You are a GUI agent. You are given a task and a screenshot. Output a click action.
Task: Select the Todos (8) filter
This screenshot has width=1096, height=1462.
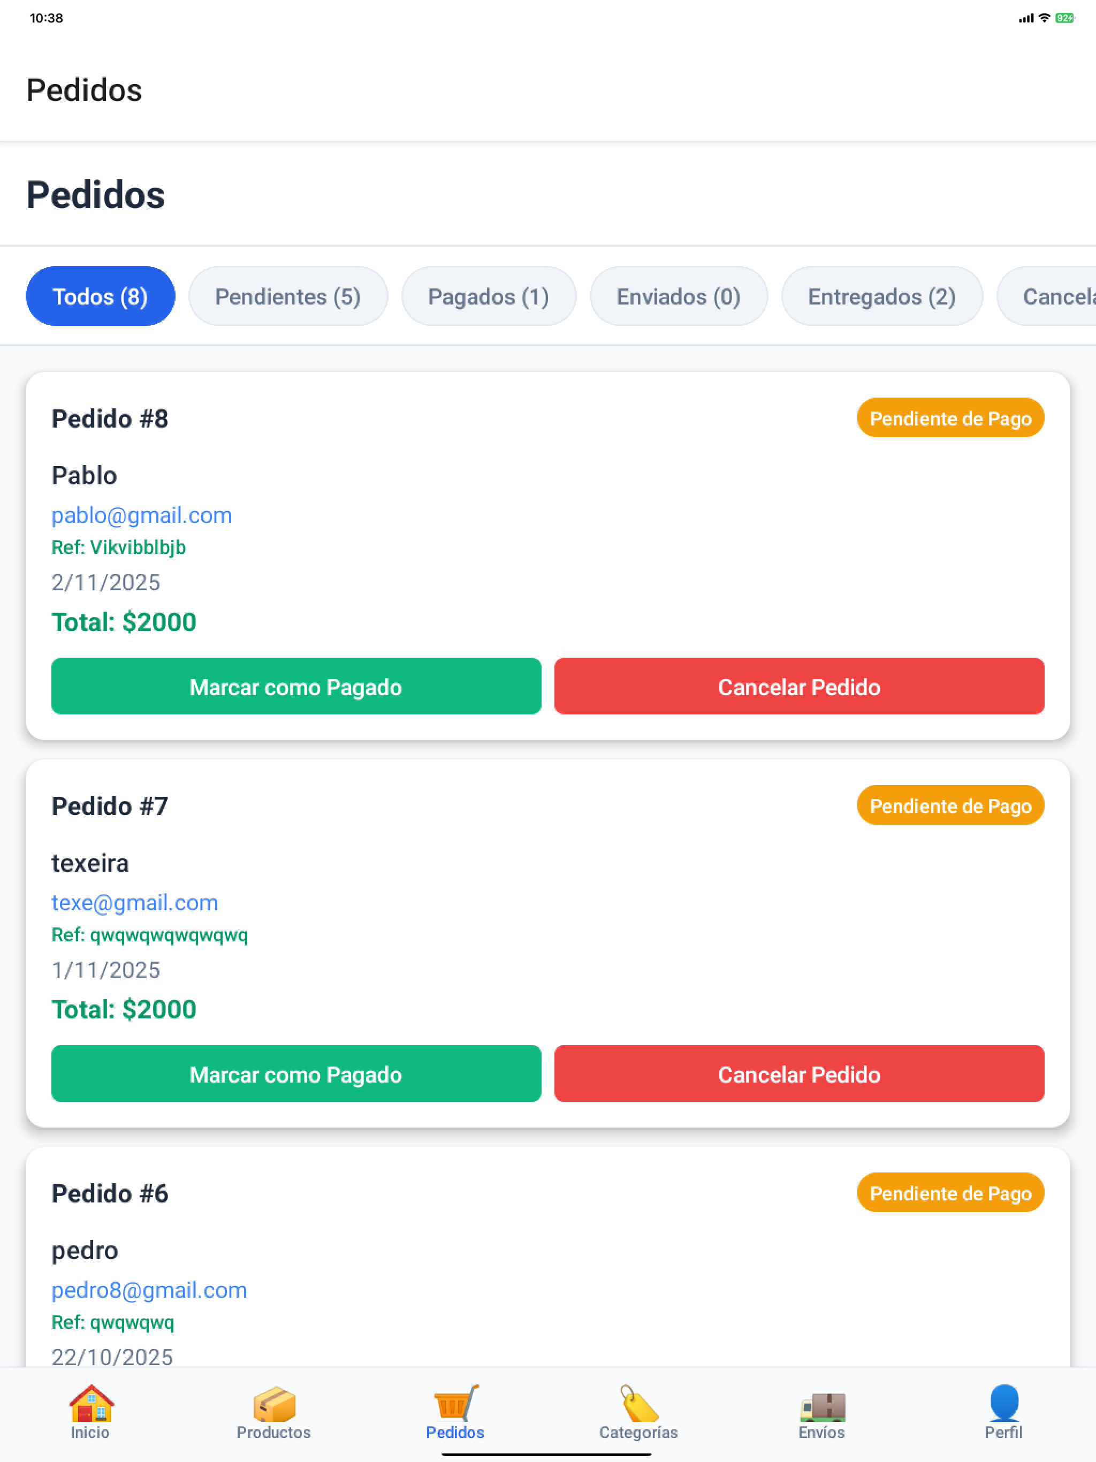coord(101,296)
